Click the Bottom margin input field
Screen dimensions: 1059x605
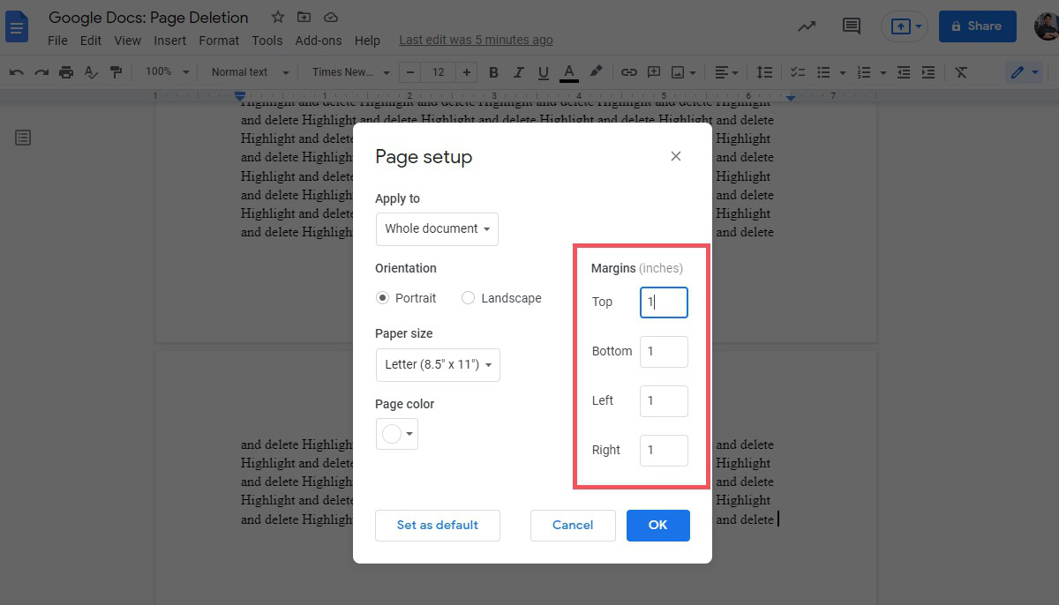pos(663,352)
